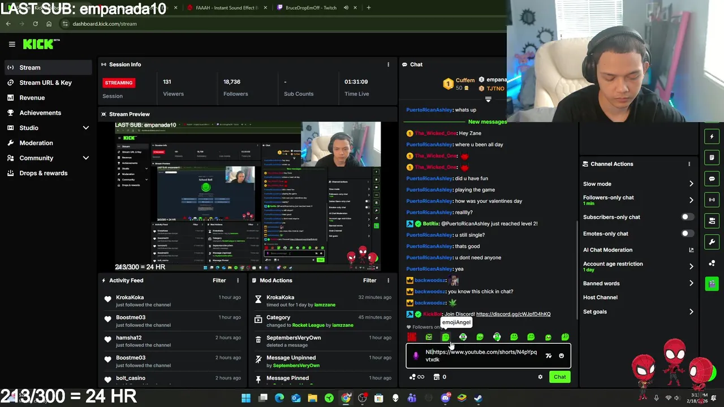Open File Explorer from the taskbar
The height and width of the screenshot is (407, 724).
(312, 399)
